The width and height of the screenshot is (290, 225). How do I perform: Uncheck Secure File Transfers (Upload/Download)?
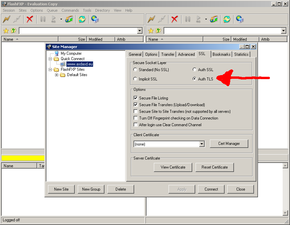(135, 104)
